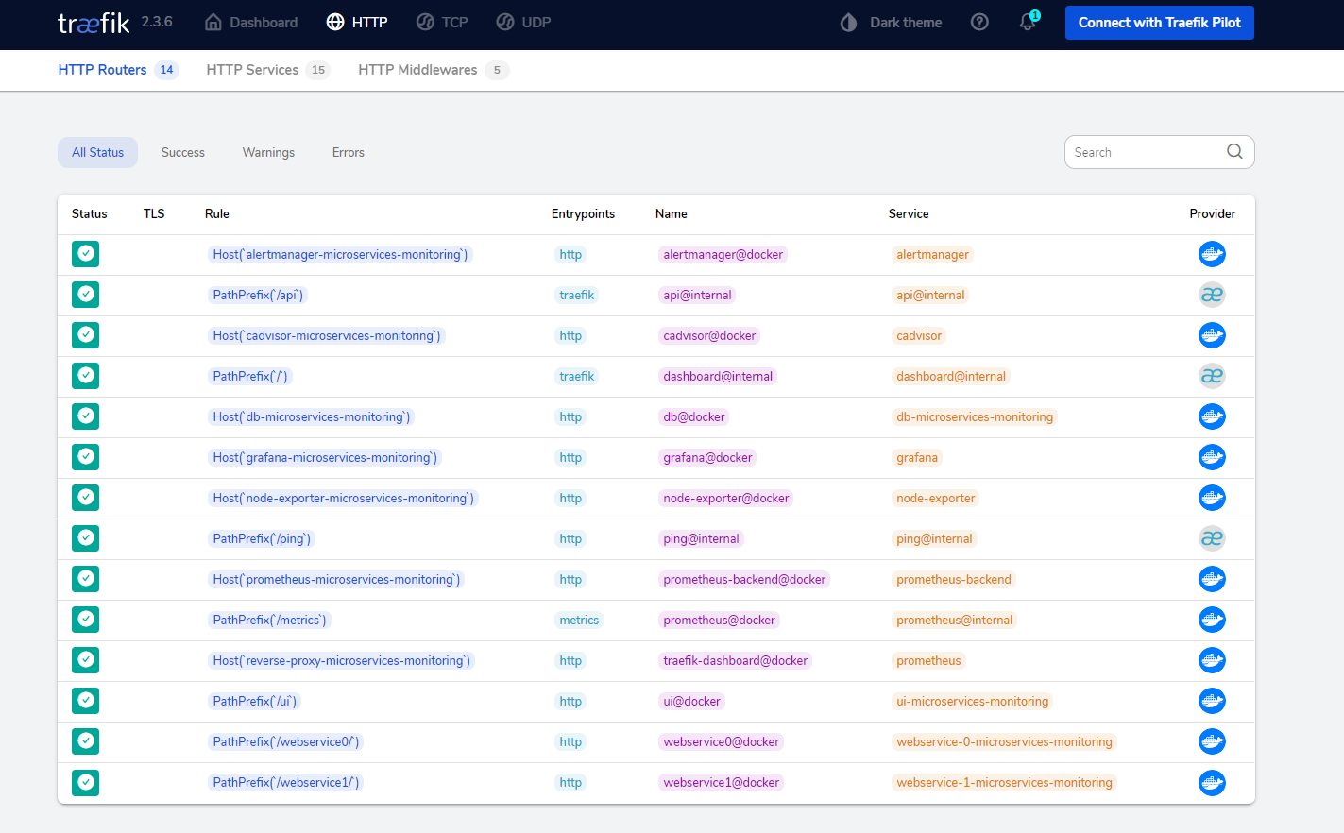Viewport: 1344px width, 833px height.
Task: Click the name traefik-dashboard@docker
Action: (735, 660)
